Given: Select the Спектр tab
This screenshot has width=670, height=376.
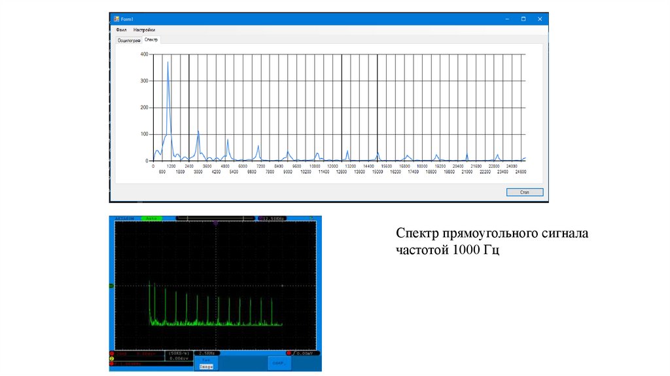Looking at the screenshot, I should tap(151, 40).
